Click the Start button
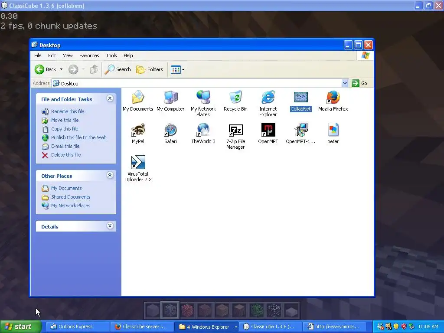 pyautogui.click(x=20, y=327)
